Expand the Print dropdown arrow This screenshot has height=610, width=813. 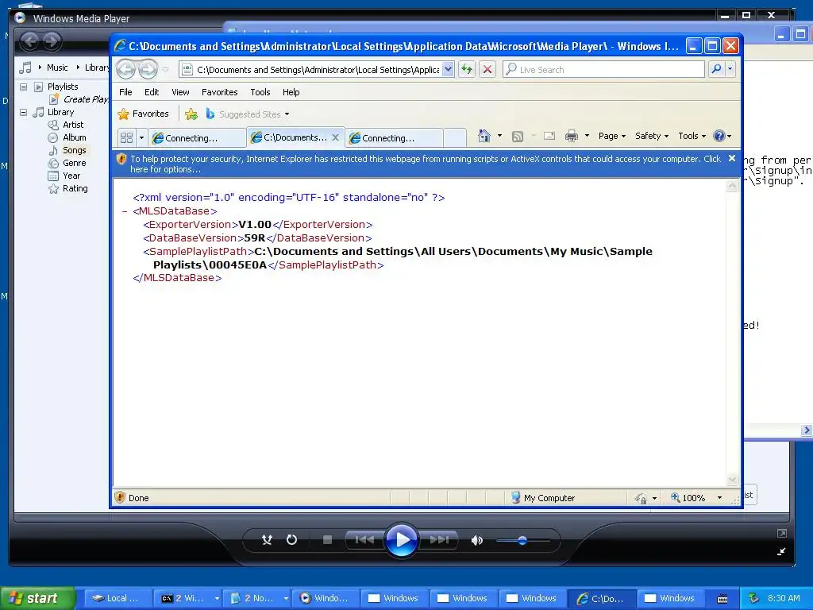tap(587, 136)
